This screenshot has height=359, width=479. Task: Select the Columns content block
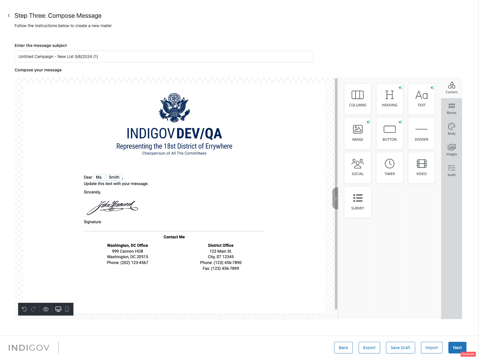click(358, 99)
